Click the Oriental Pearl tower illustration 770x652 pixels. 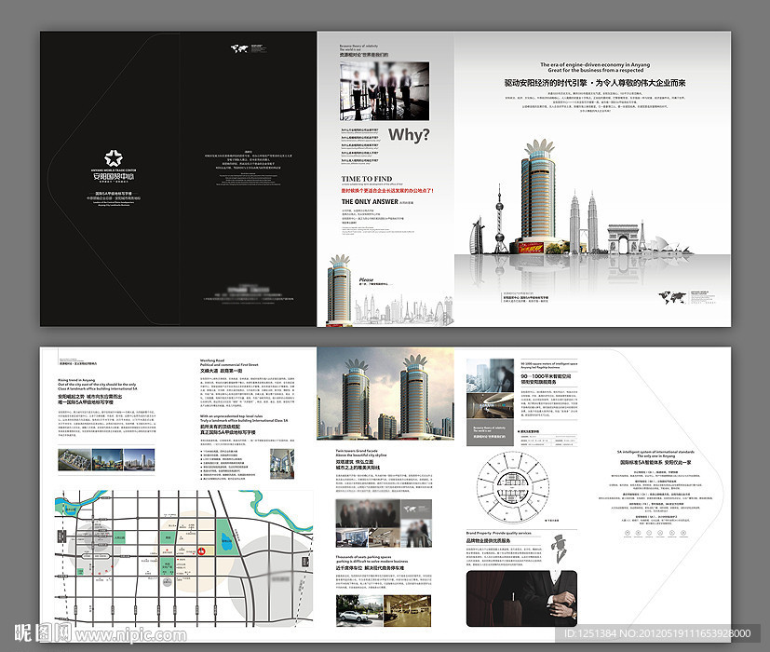pos(499,219)
